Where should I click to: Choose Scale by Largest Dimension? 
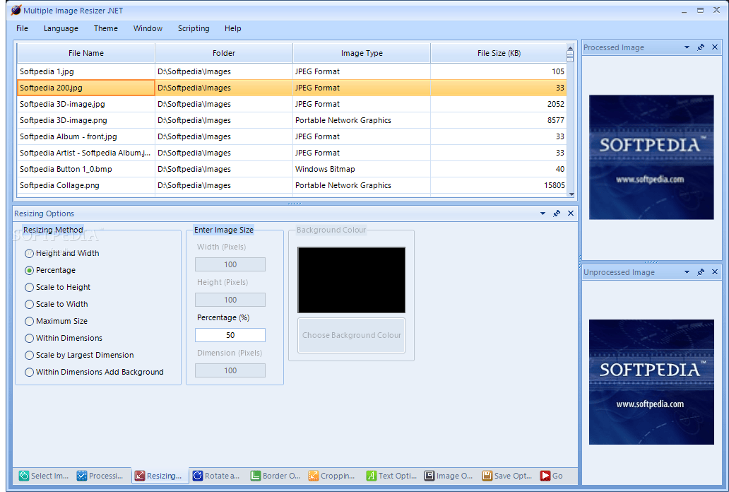tap(29, 355)
